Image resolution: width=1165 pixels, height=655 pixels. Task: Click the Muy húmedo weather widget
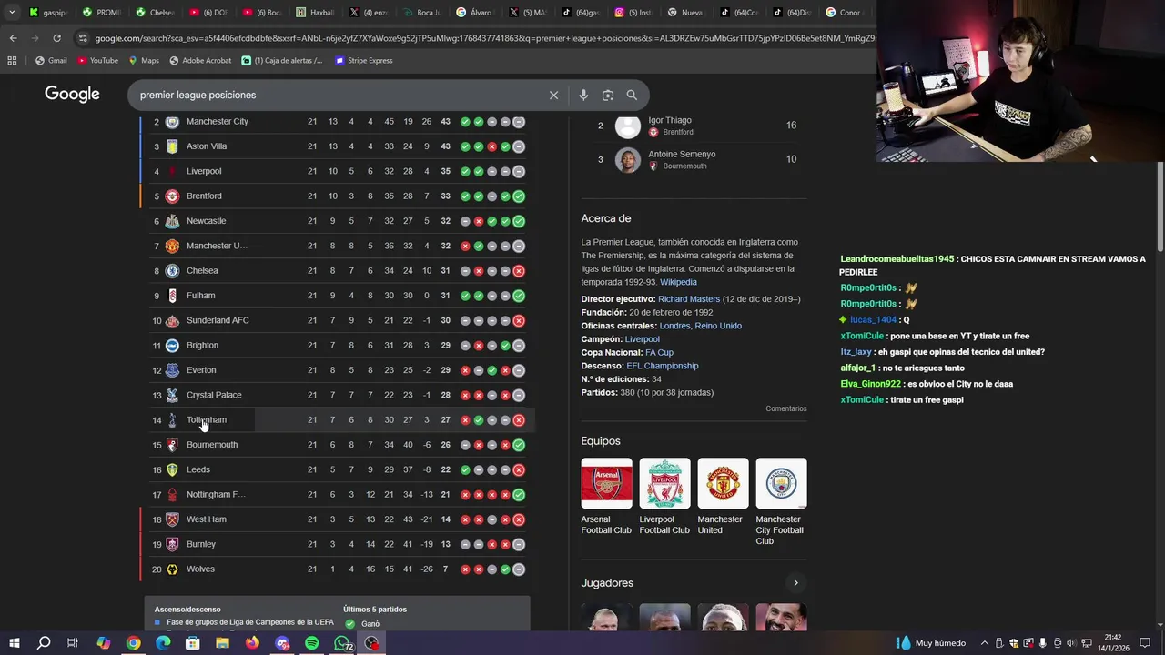coord(930,643)
